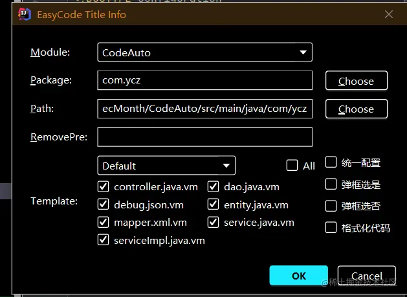Uncheck service.java.vm template
Viewport: 407px width, 297px height.
[213, 222]
